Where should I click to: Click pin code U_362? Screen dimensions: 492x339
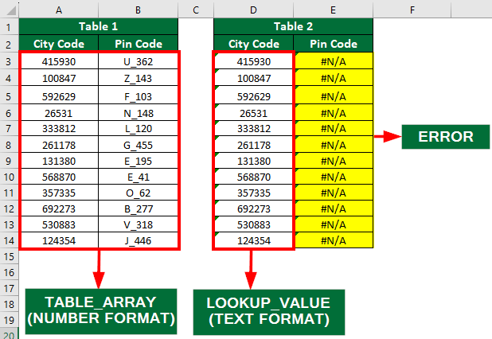(x=139, y=61)
